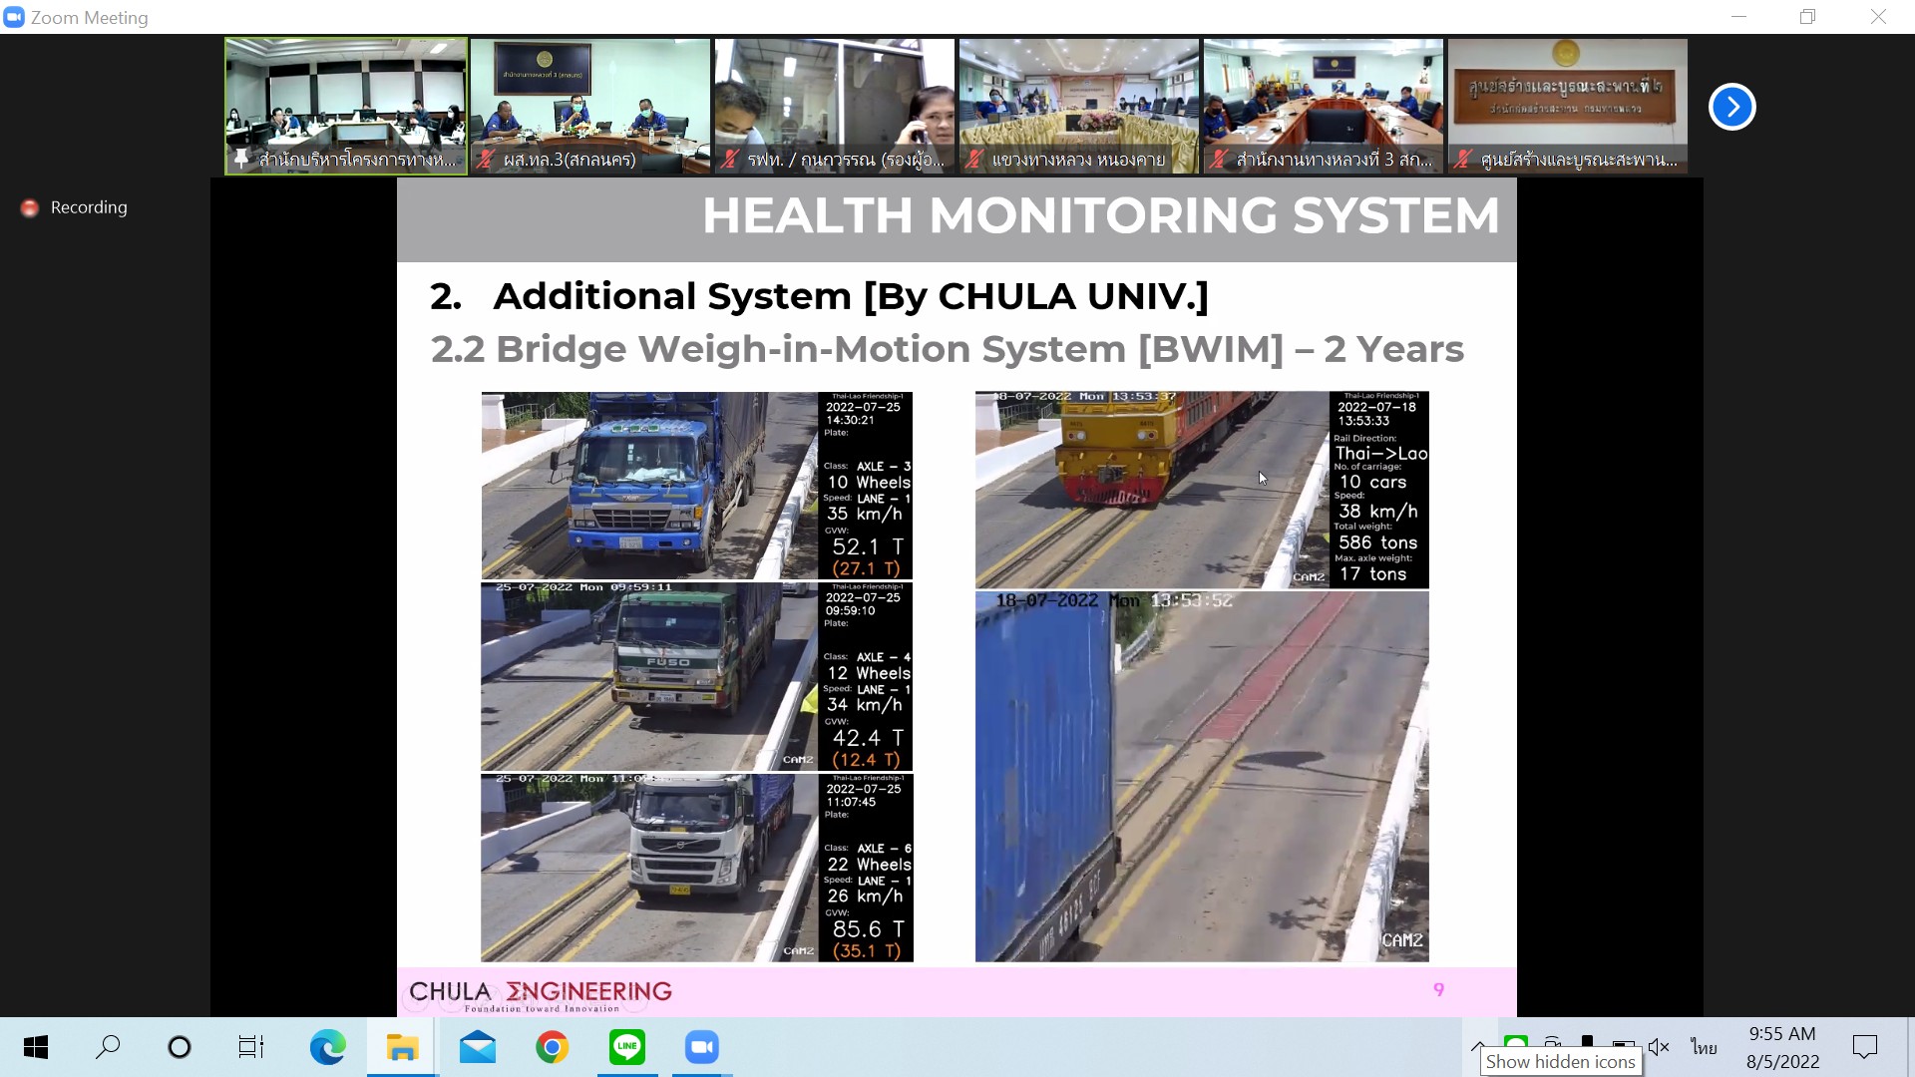Switch the Thai input language indicator

1704,1047
